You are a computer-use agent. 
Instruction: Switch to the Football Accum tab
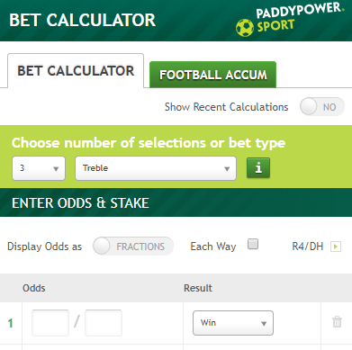(x=212, y=75)
